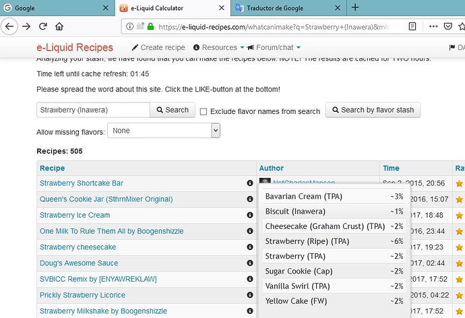Save page to Pocket icon

[x=447, y=27]
